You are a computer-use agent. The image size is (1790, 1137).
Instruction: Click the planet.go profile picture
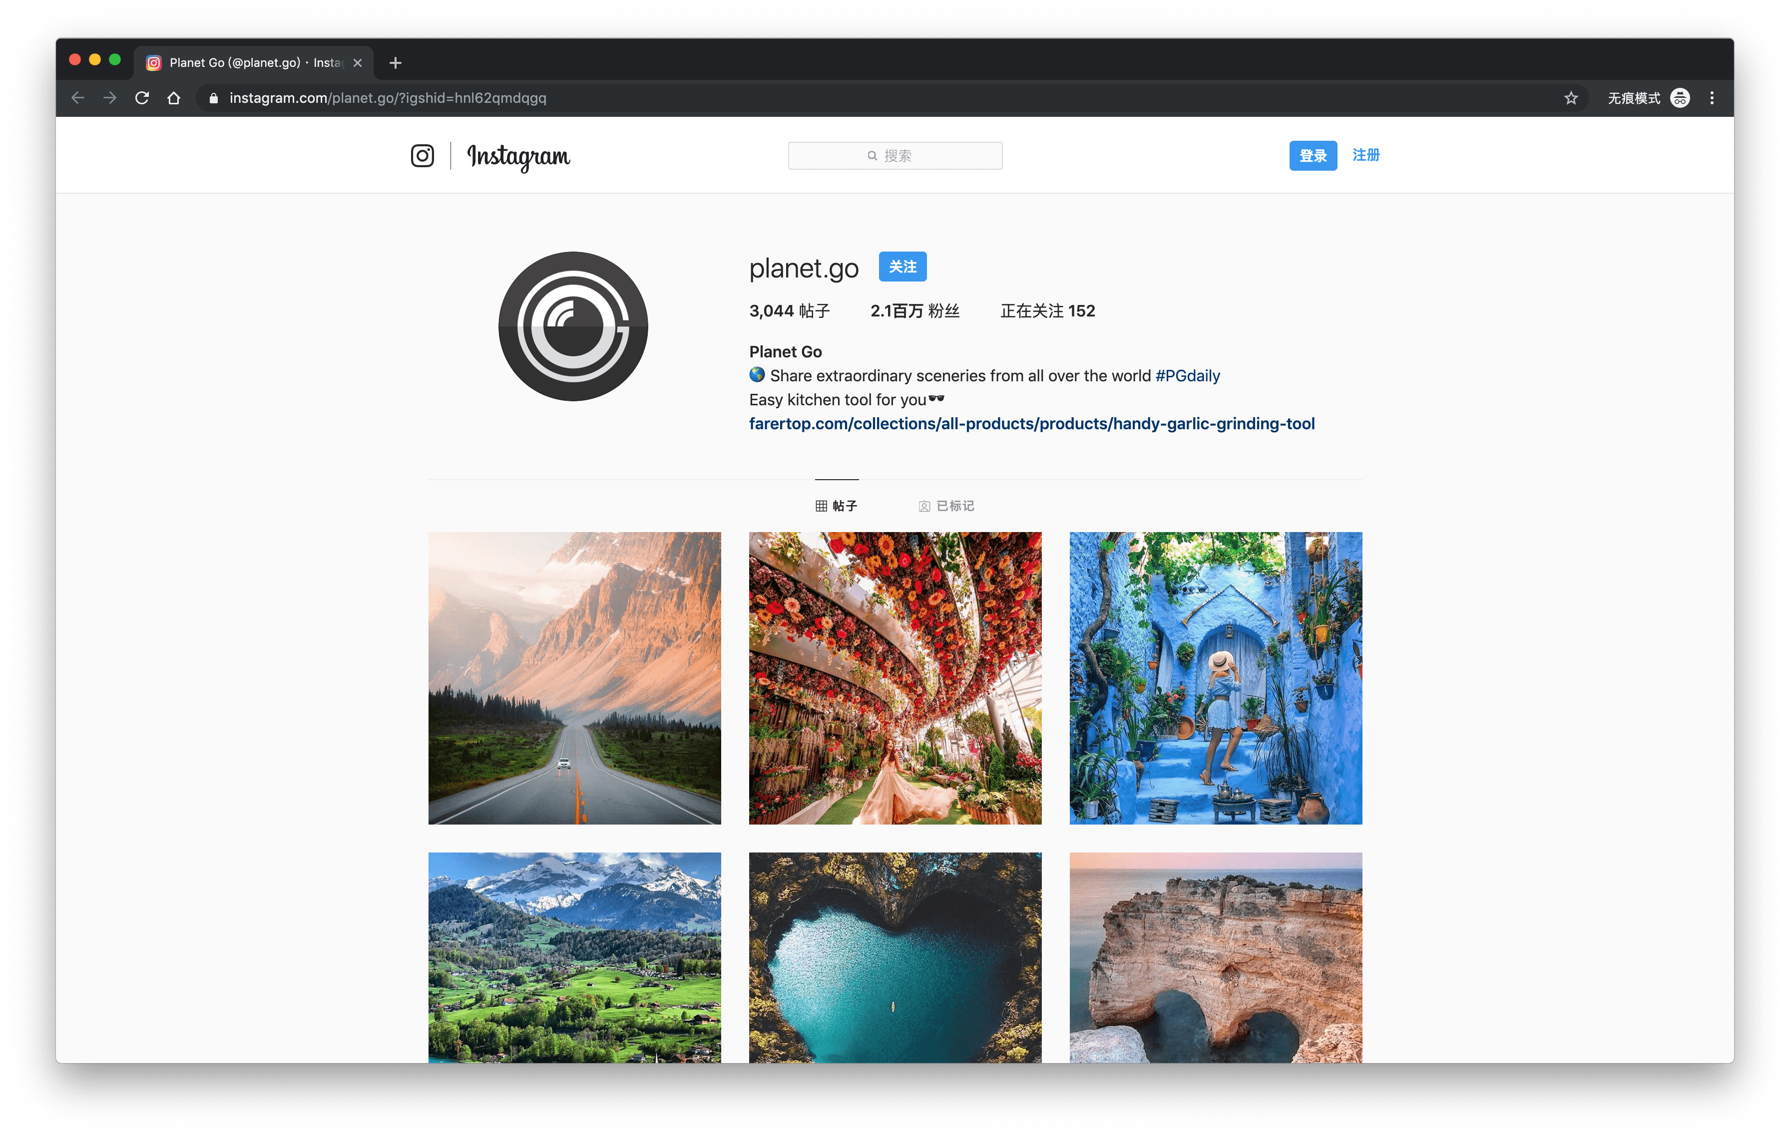(x=573, y=326)
